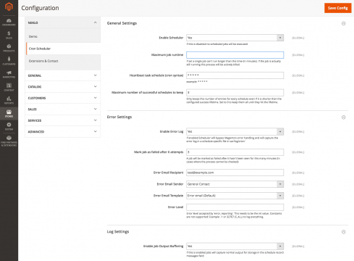Click the Configuration page title
This screenshot has height=261, width=354.
(x=40, y=8)
